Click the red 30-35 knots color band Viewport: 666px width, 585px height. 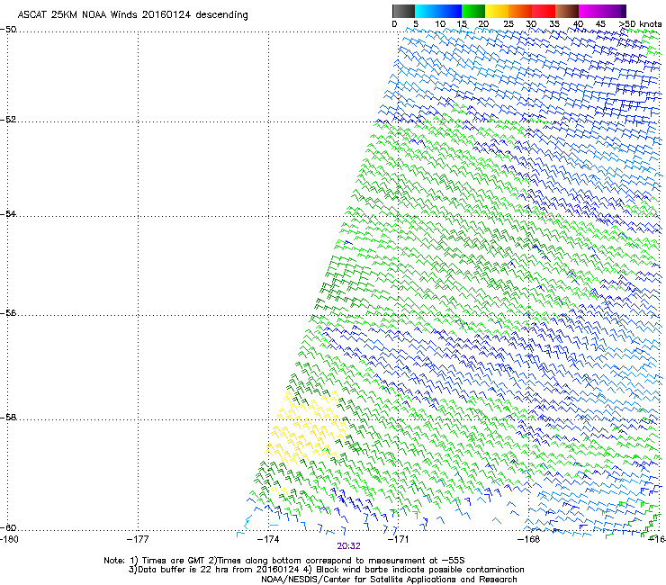pyautogui.click(x=544, y=11)
